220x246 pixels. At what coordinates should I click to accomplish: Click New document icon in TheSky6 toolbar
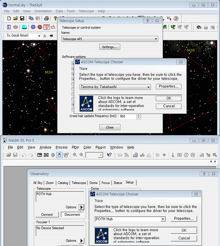pos(9,18)
